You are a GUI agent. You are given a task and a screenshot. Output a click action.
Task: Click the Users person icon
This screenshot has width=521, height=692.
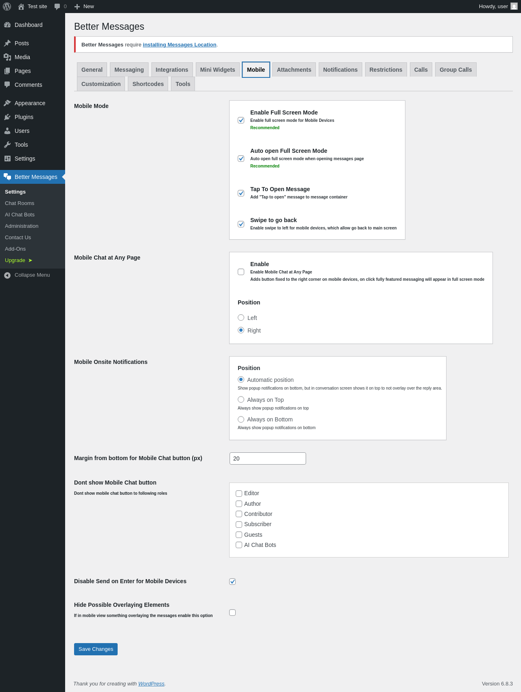click(7, 131)
